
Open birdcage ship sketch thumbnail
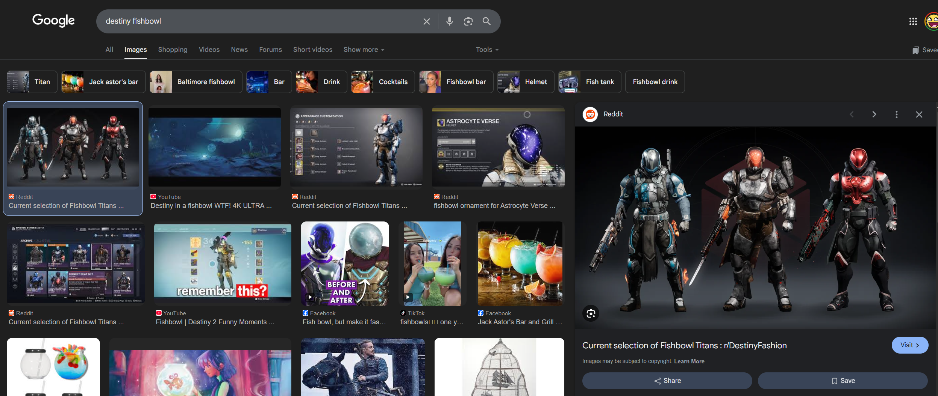click(499, 367)
